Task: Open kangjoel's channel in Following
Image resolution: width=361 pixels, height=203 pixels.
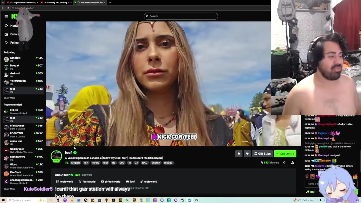Action: coord(23,59)
